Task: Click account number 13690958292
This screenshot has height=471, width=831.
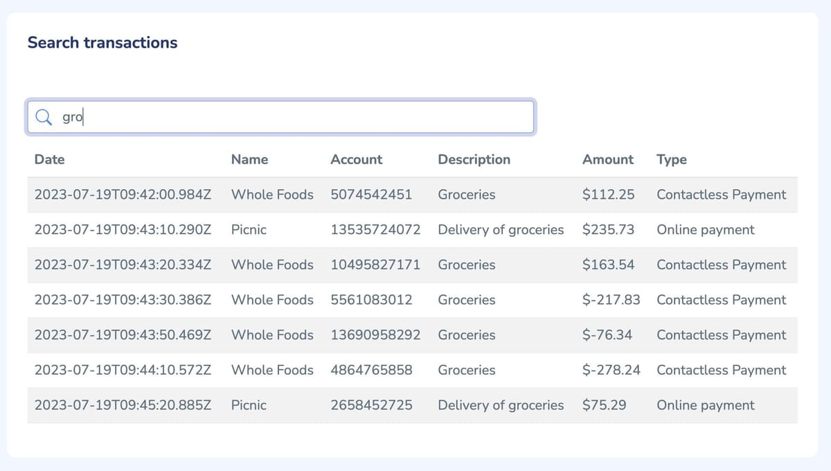Action: click(x=376, y=335)
